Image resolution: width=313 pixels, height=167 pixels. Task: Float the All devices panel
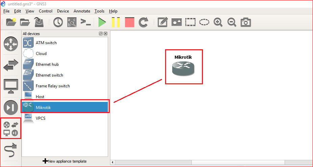point(101,34)
